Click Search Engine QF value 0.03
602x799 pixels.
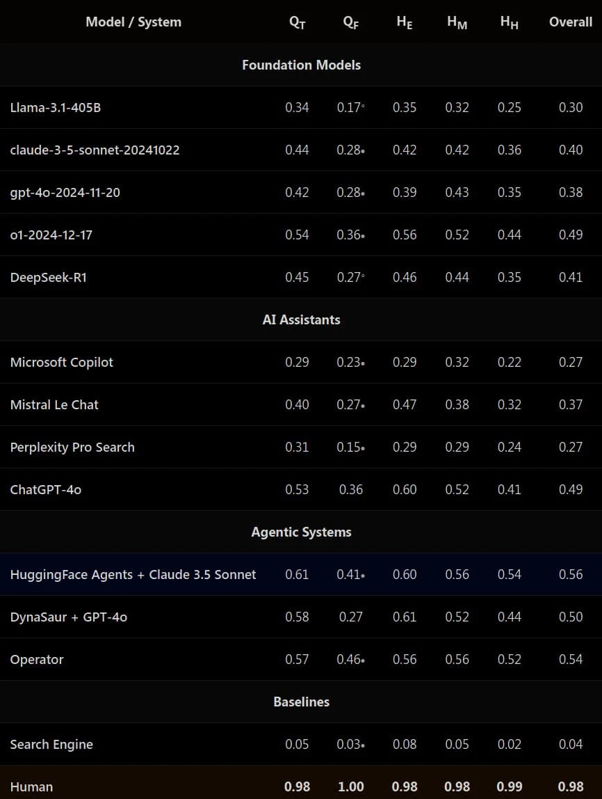coord(350,745)
